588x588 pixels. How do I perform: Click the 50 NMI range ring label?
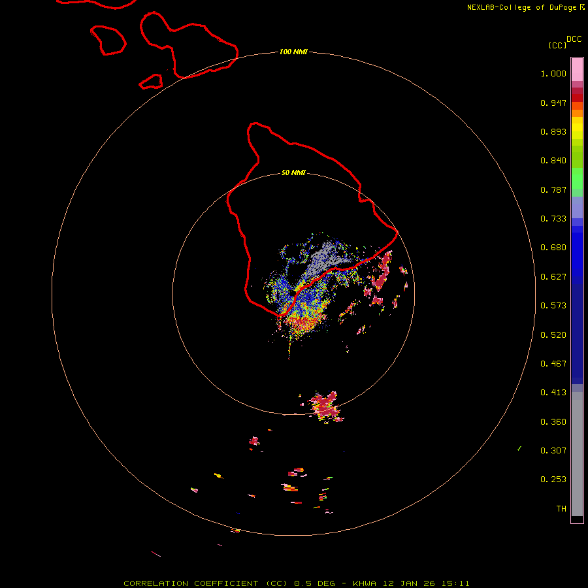click(293, 173)
